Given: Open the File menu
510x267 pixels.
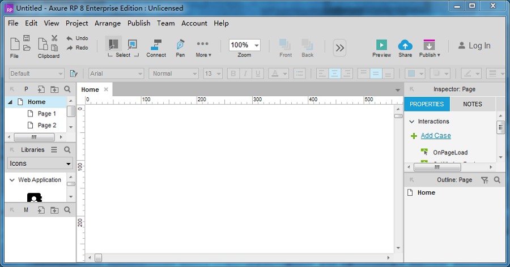Looking at the screenshot, I should tap(13, 23).
